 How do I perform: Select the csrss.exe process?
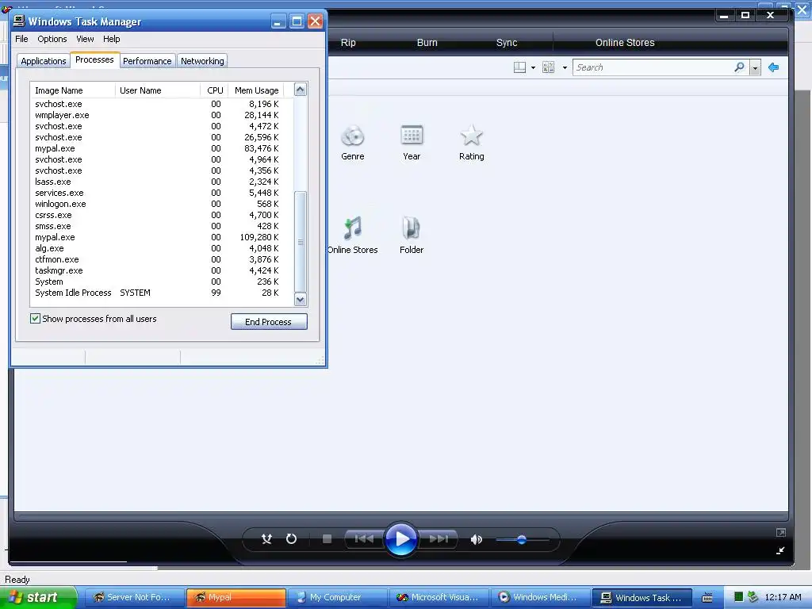click(162, 215)
